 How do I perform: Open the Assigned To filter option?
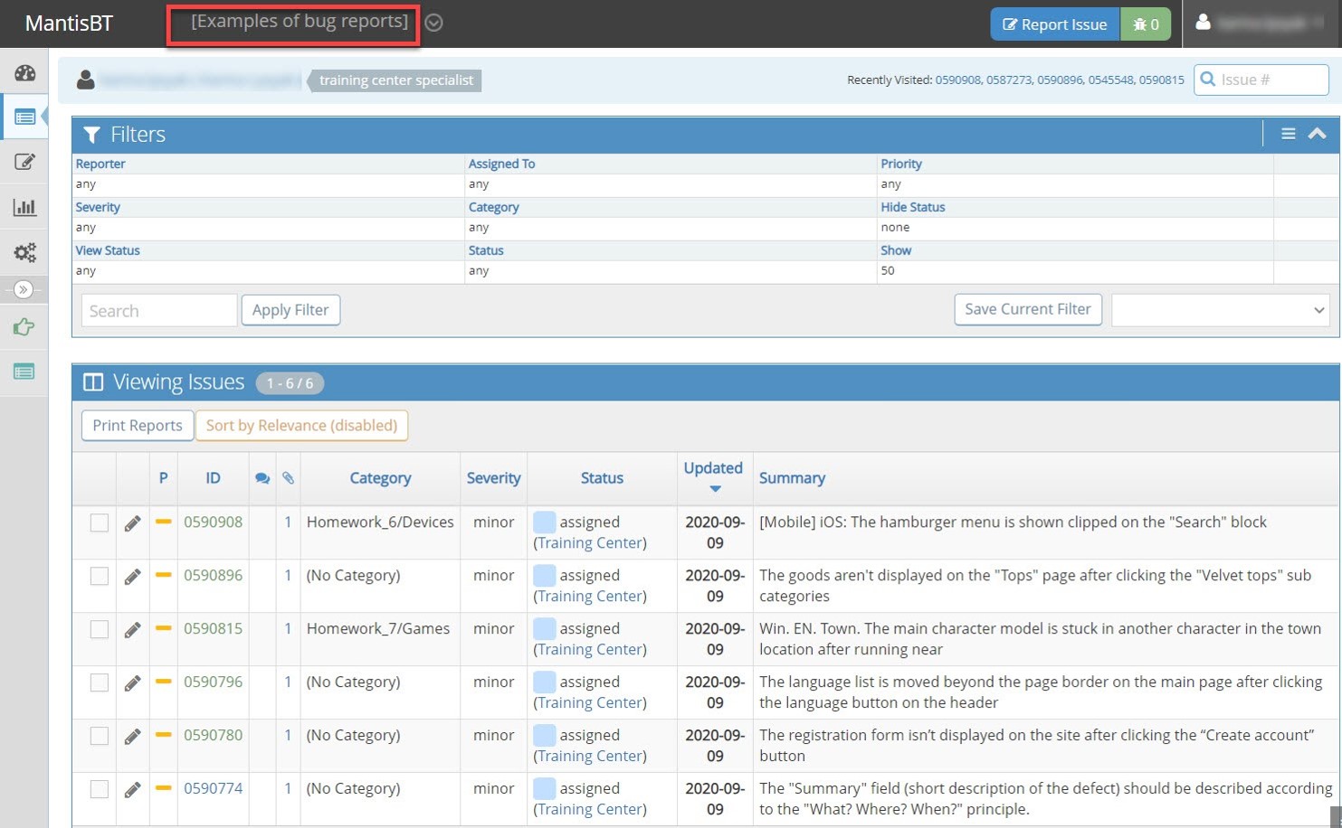[x=501, y=164]
